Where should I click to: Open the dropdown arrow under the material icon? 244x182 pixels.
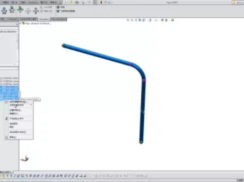click(12, 15)
